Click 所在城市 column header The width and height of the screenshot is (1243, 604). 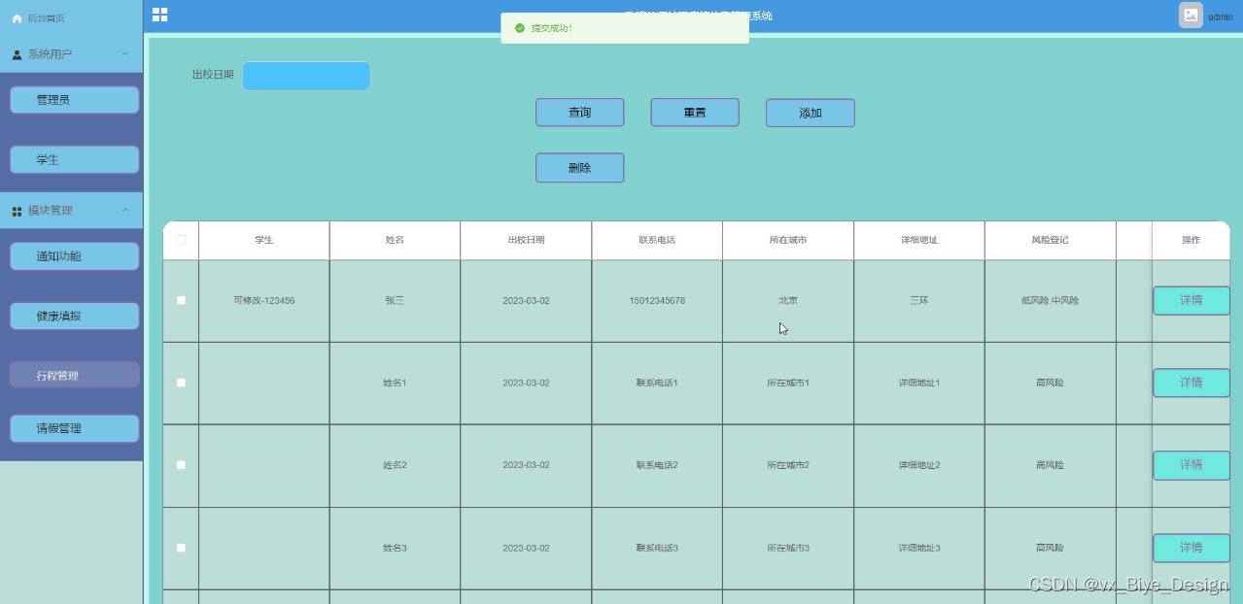tap(788, 240)
